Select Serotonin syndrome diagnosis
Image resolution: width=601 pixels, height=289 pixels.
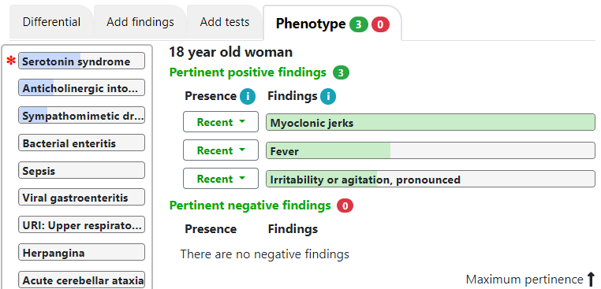(82, 61)
